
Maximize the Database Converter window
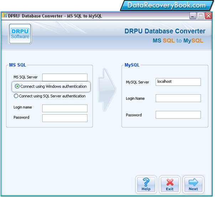coord(201,16)
